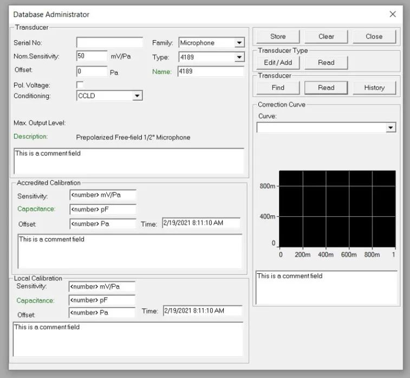
Task: Open transducer History
Action: 374,88
